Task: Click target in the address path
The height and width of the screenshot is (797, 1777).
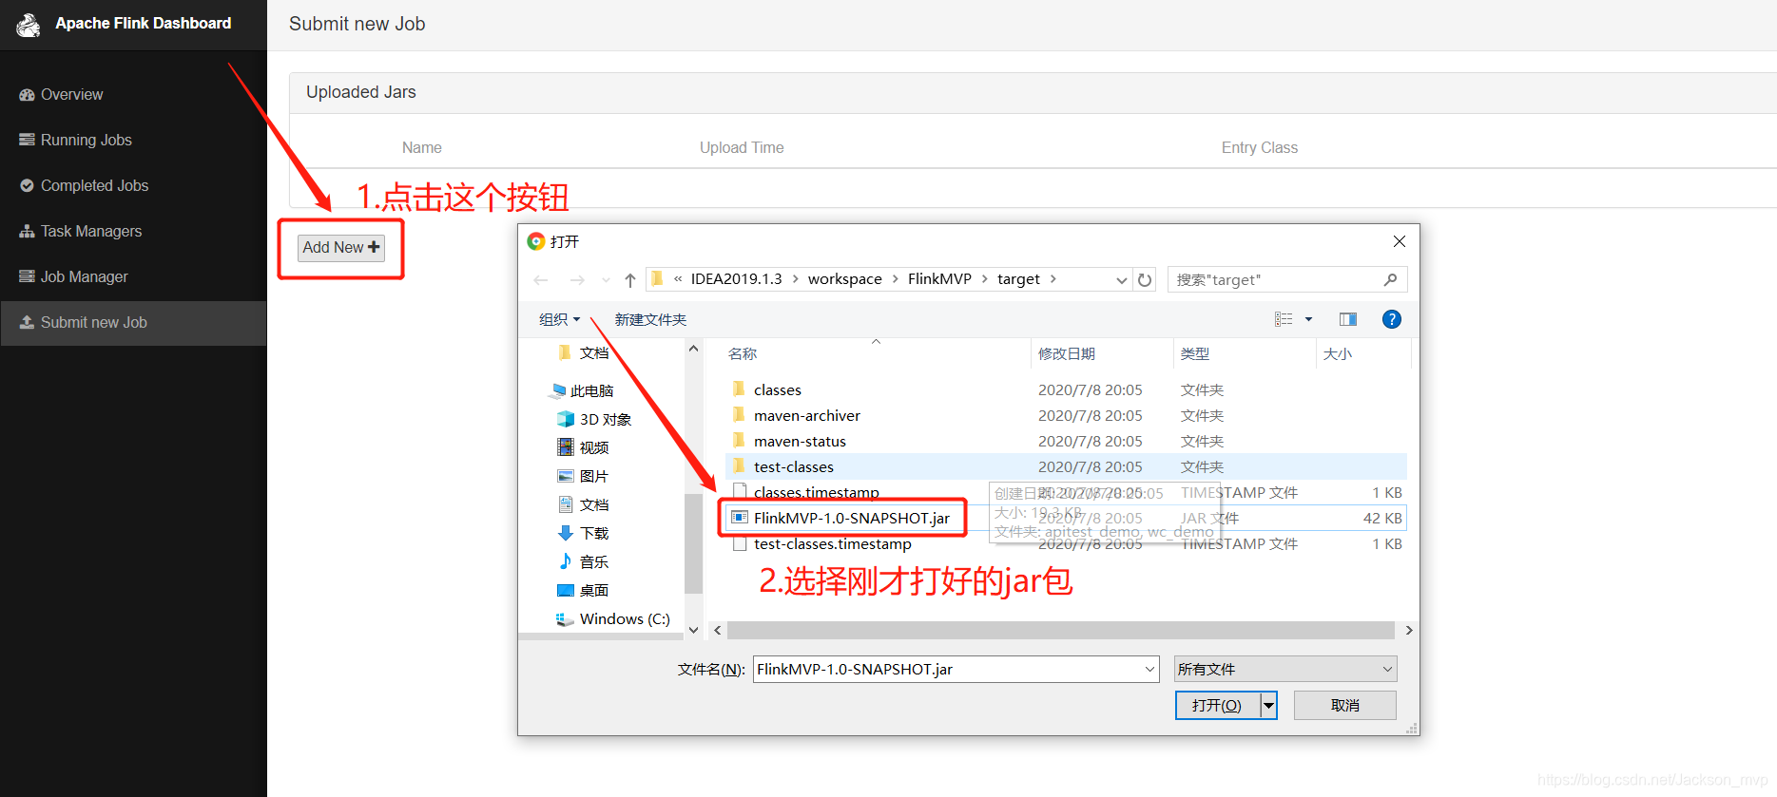Action: 1018,278
